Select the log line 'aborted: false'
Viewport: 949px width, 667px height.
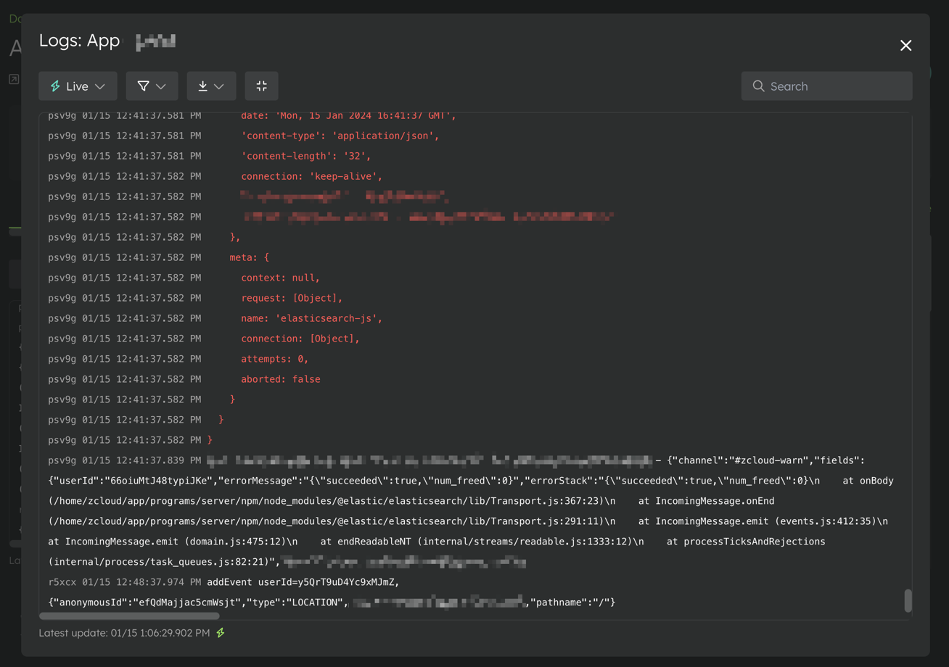[280, 379]
